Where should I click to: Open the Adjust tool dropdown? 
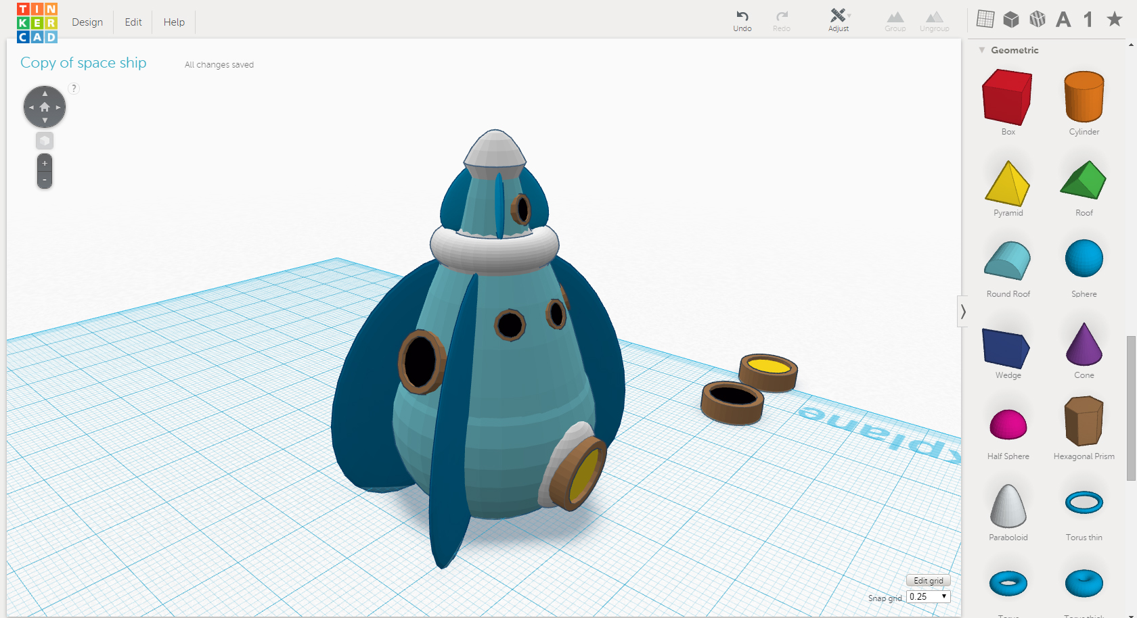pyautogui.click(x=839, y=20)
